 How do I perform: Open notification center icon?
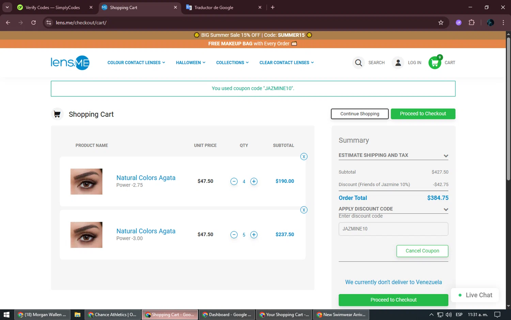(497, 315)
